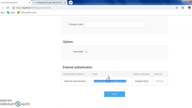Click the 'Authentication method' column header
Screen dimensions: 192x108
tap(73, 74)
